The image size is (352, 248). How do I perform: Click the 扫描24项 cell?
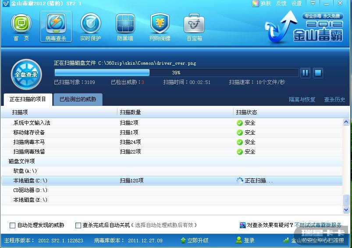(x=130, y=142)
